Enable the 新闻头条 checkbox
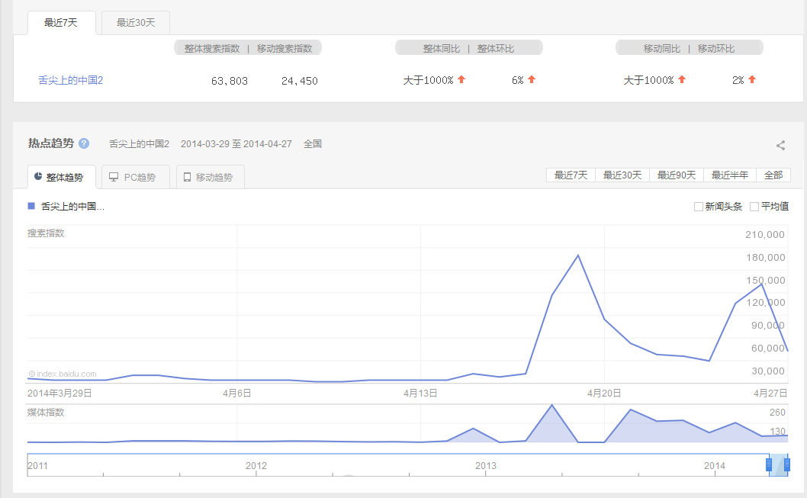 [x=699, y=207]
